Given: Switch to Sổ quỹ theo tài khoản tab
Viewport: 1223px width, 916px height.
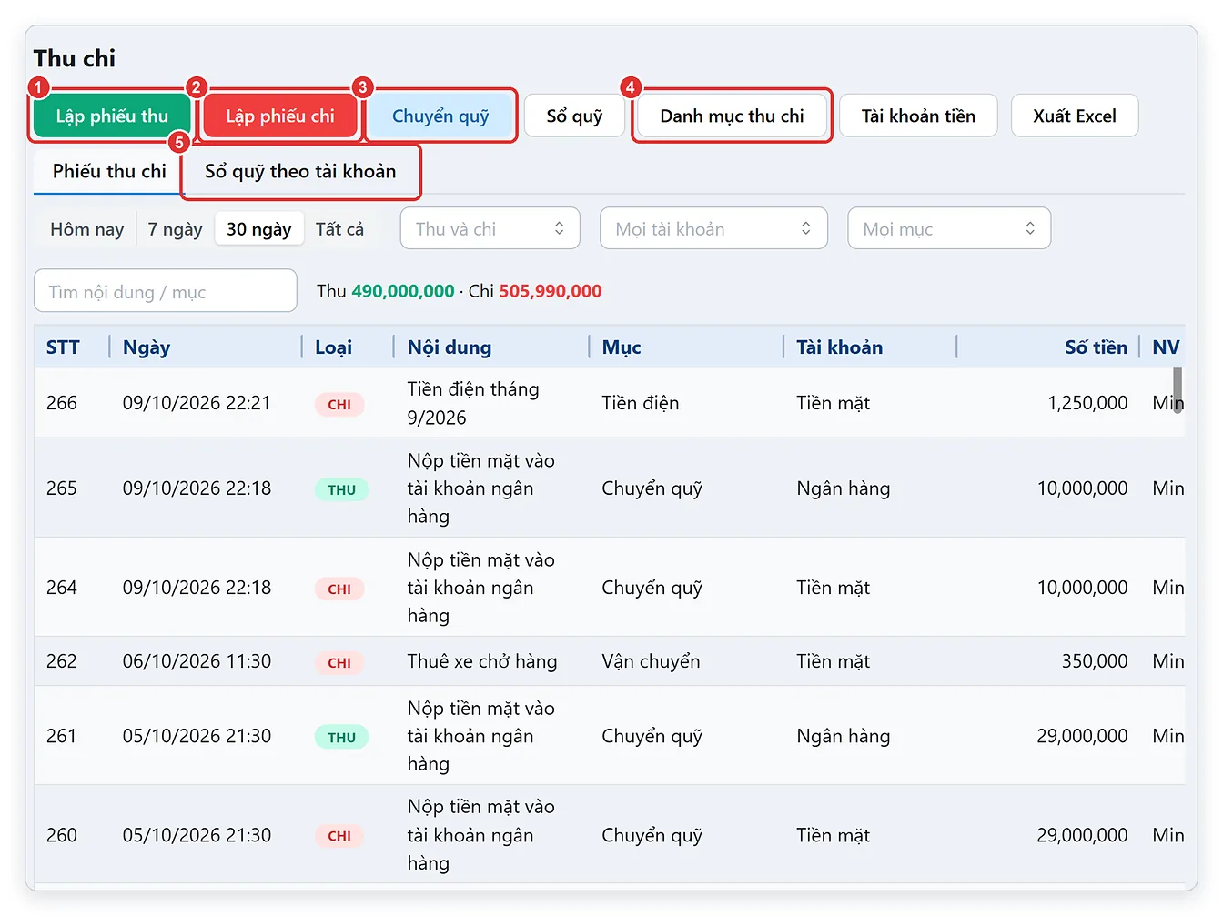Looking at the screenshot, I should (300, 171).
